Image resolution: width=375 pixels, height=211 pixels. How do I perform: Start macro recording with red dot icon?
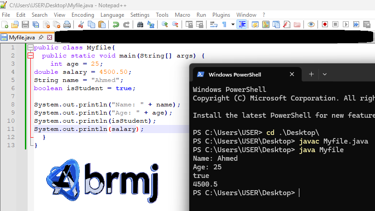[325, 24]
